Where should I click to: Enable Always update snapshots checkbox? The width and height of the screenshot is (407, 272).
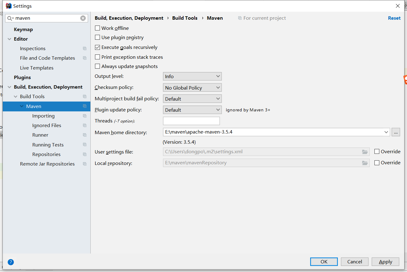click(x=97, y=66)
